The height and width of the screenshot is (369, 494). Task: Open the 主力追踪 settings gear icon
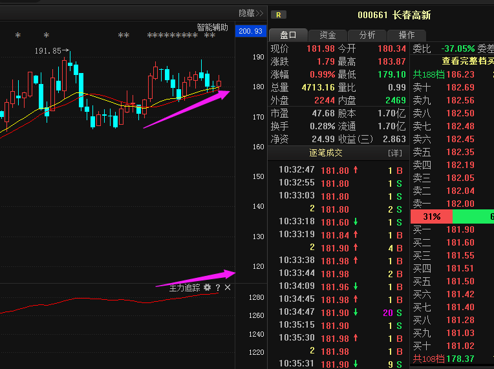point(207,287)
